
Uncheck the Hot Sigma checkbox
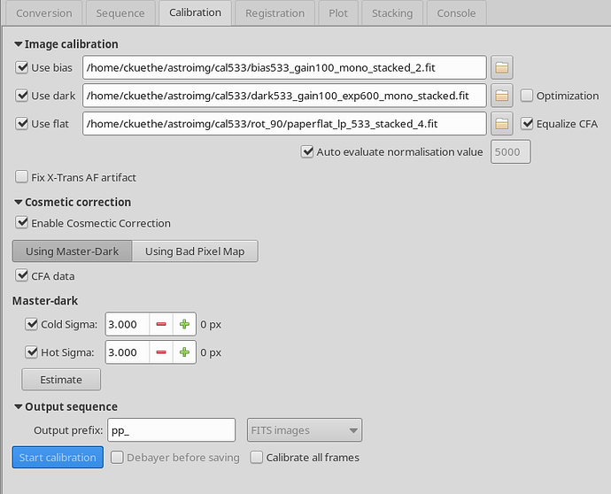[x=31, y=351]
